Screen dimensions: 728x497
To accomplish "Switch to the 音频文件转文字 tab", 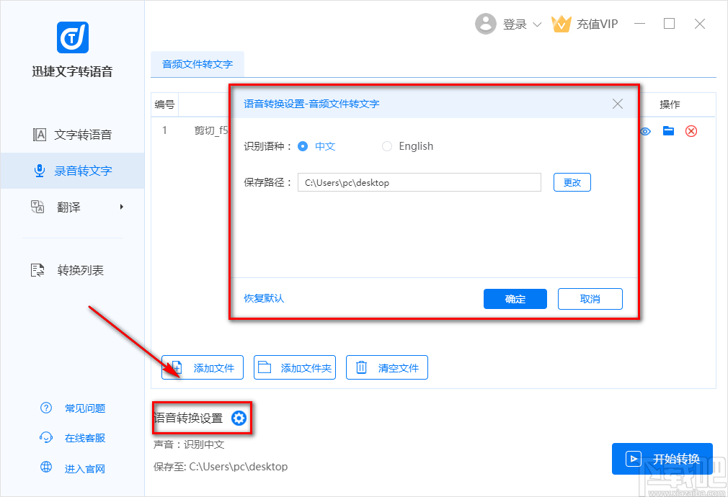I will [x=197, y=64].
